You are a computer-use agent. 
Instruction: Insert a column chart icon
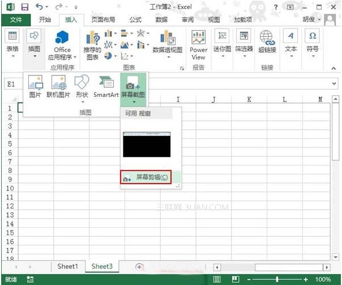point(108,33)
